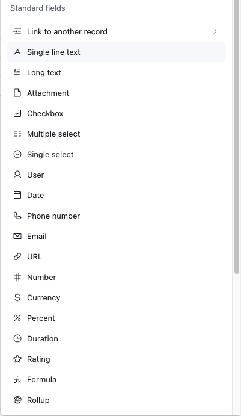Viewport: 241px width, 416px height.
Task: Click the vertical scrollbar of field list
Action: click(x=237, y=137)
